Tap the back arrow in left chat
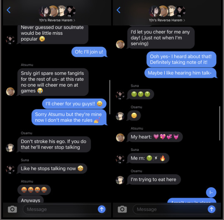This screenshot has width=224, height=220. (9, 10)
